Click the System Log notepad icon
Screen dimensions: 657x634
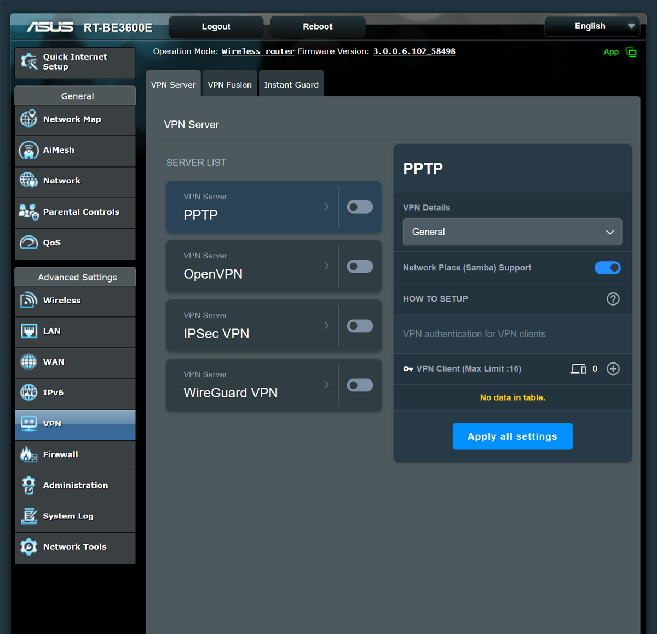click(28, 516)
